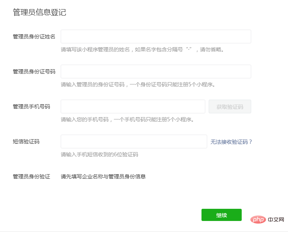Click the 短信验证码 label

pos(26,141)
